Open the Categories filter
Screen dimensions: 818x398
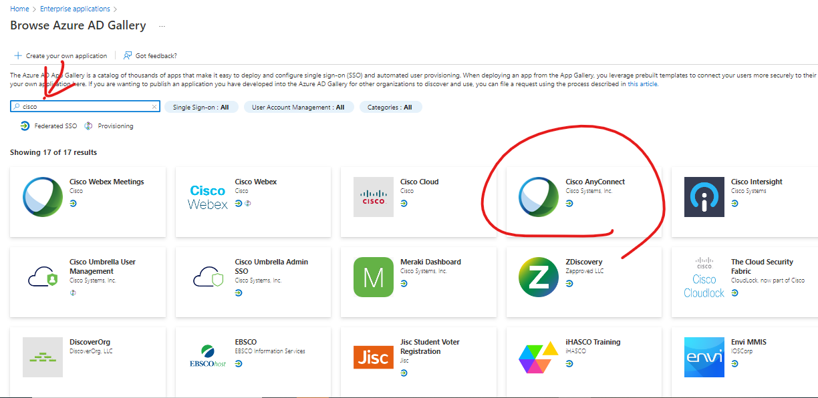coord(390,107)
